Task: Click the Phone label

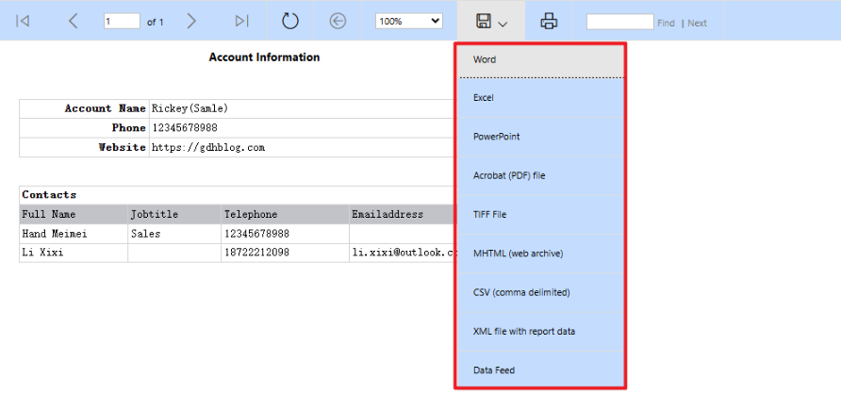Action: coord(129,128)
